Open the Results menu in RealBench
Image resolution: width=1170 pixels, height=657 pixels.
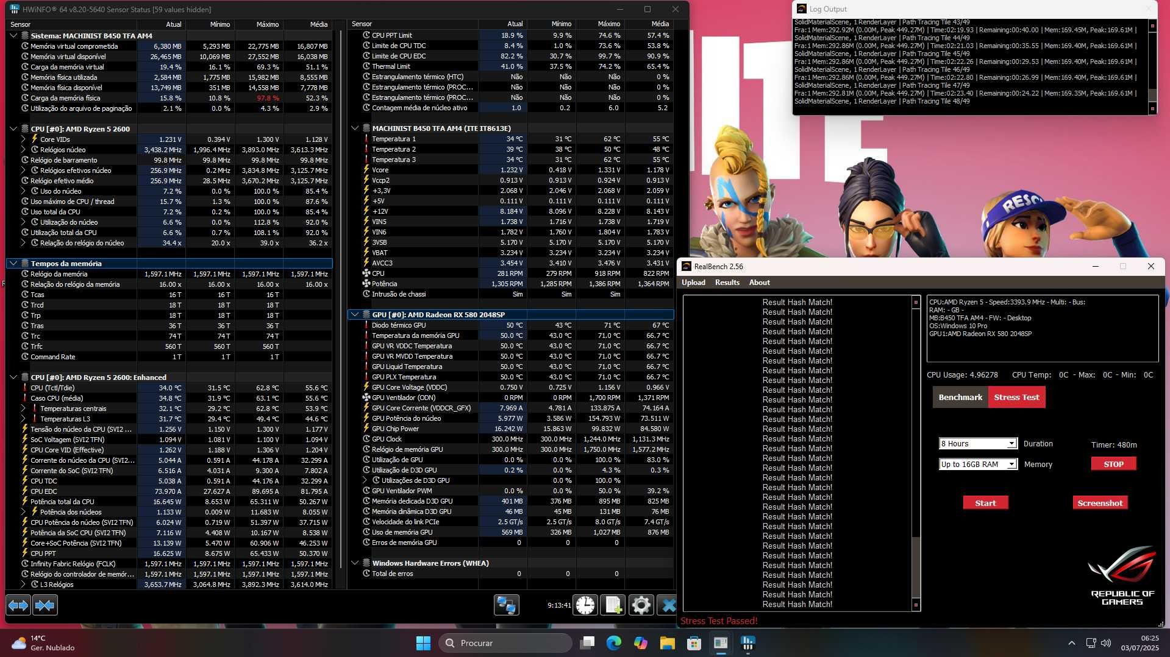(727, 283)
